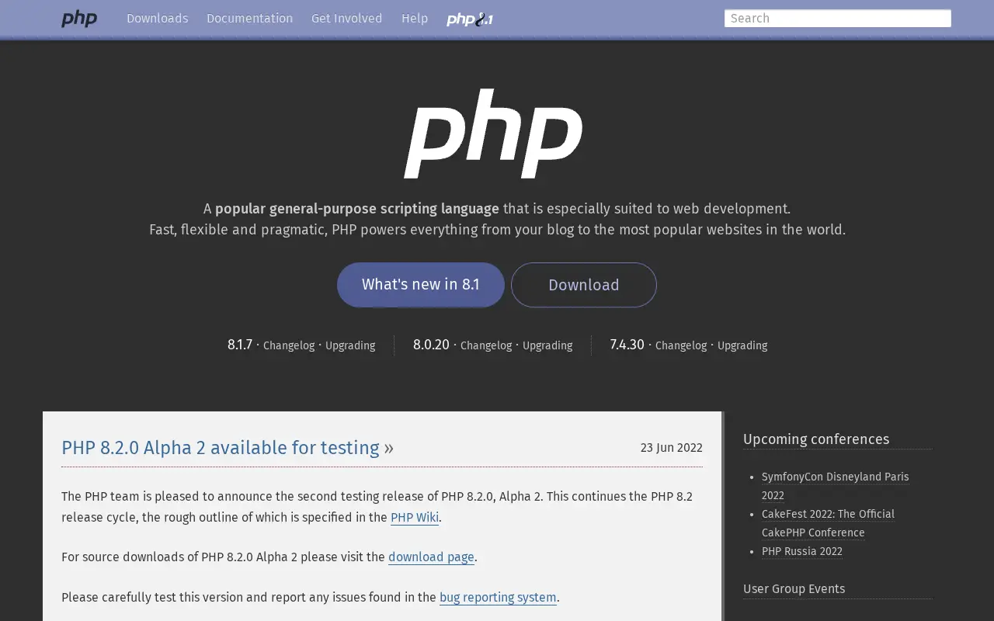Image resolution: width=994 pixels, height=621 pixels.
Task: Open the 8.1.7 version link
Action: 240,345
